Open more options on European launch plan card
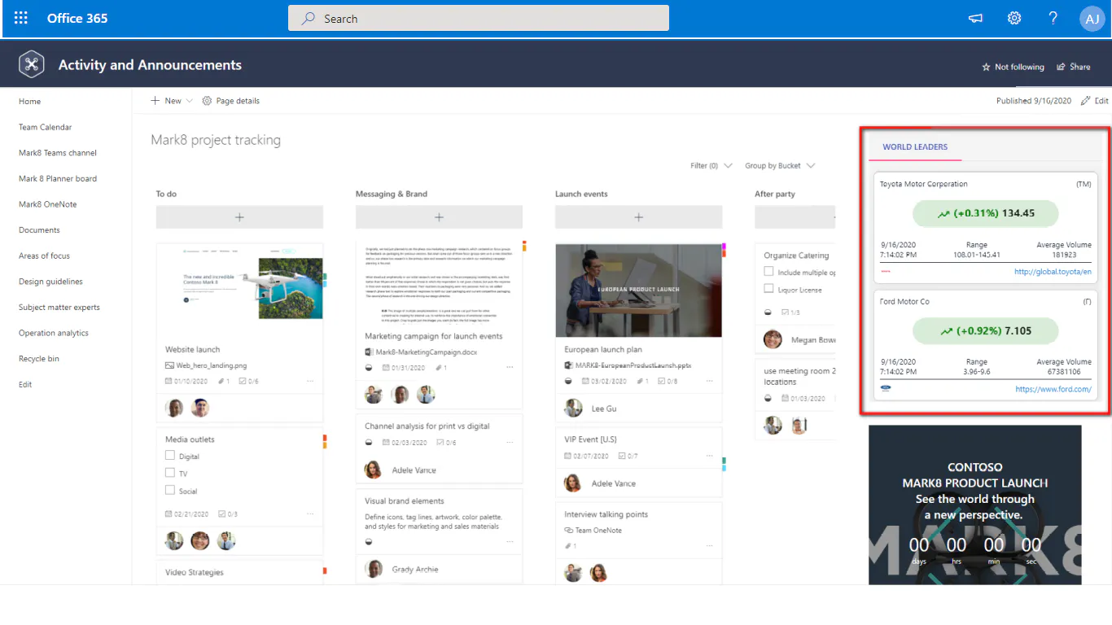The image size is (1112, 625). click(x=709, y=381)
